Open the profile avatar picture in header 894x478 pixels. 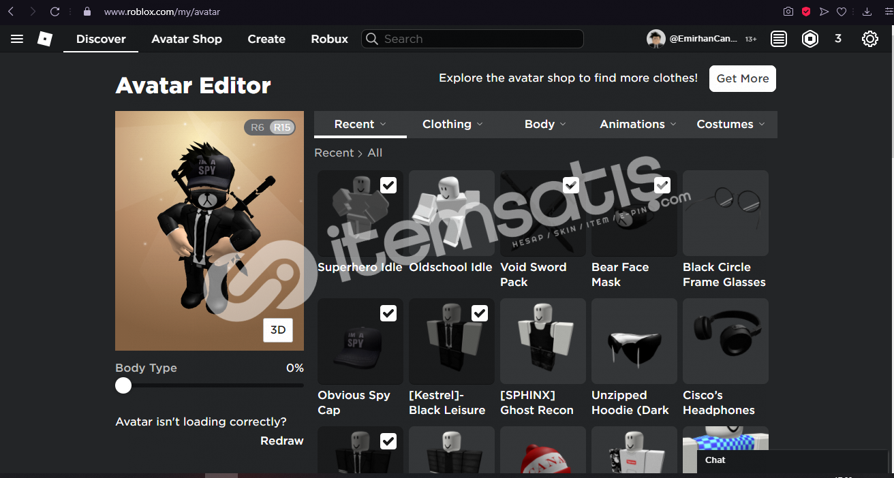(x=656, y=39)
